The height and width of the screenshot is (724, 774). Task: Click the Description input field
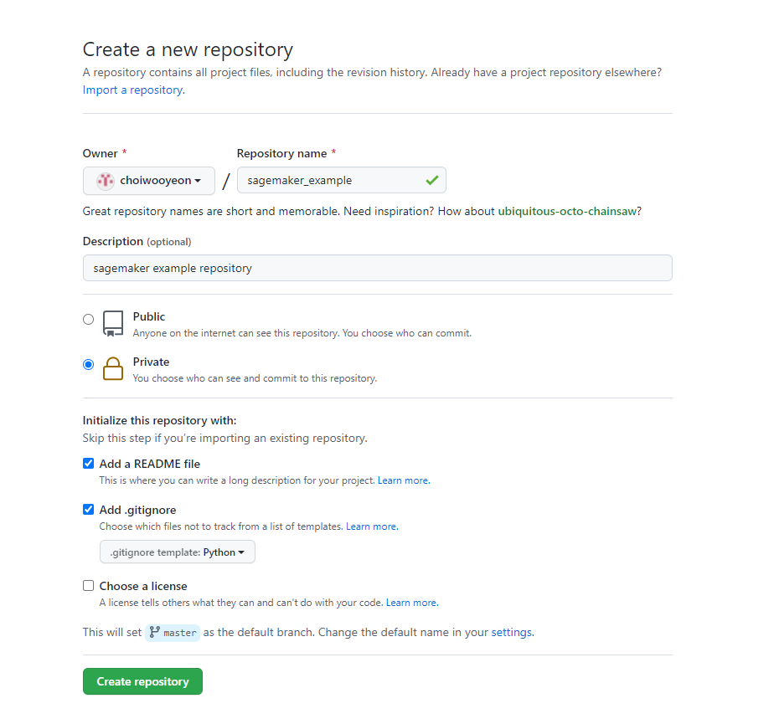click(x=378, y=268)
